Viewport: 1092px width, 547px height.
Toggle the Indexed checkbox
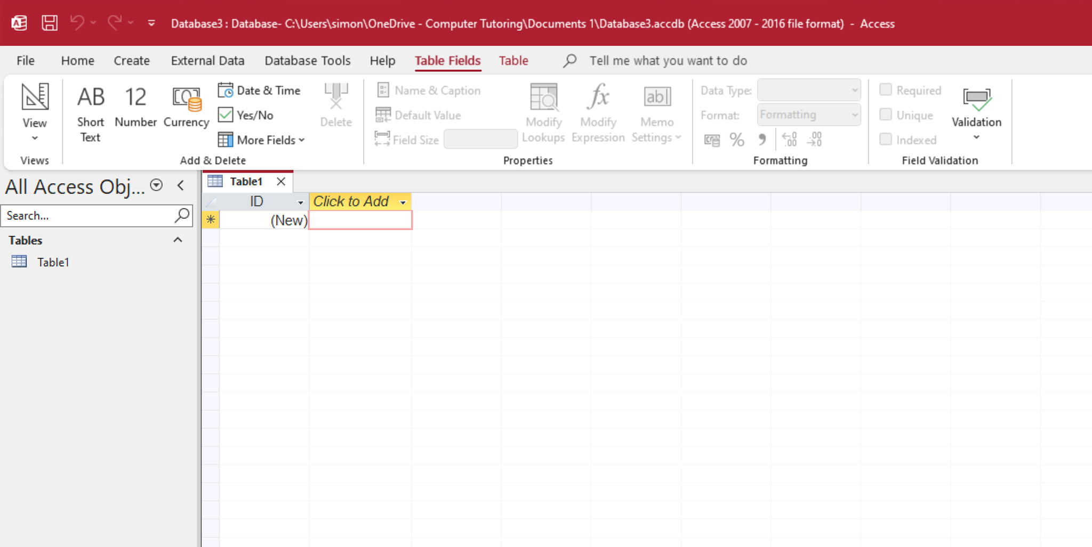click(x=886, y=140)
